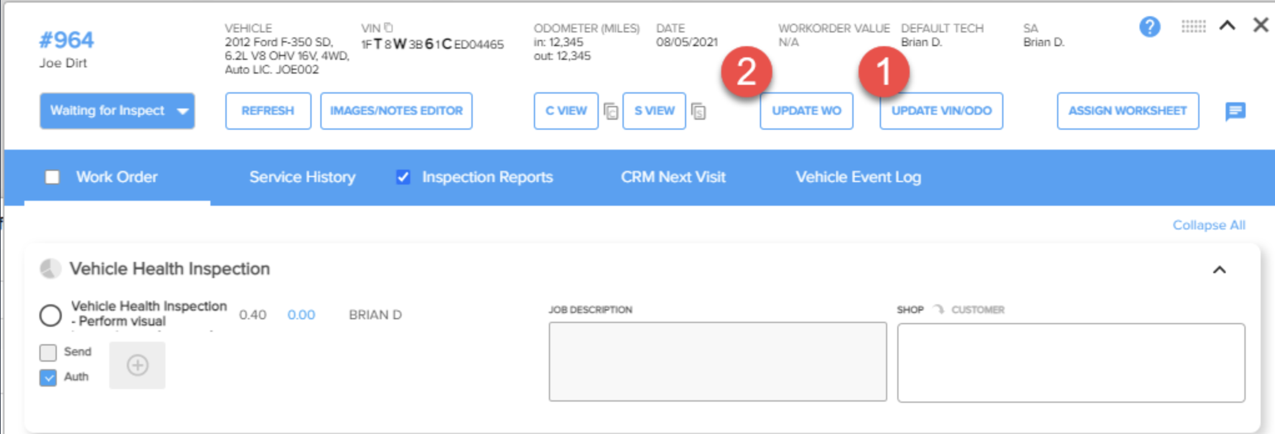
Task: Click the Vehicle Health Inspection - Perform visual job name
Action: click(149, 314)
